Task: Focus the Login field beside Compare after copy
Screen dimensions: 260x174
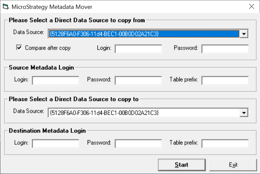Action: [x=138, y=49]
